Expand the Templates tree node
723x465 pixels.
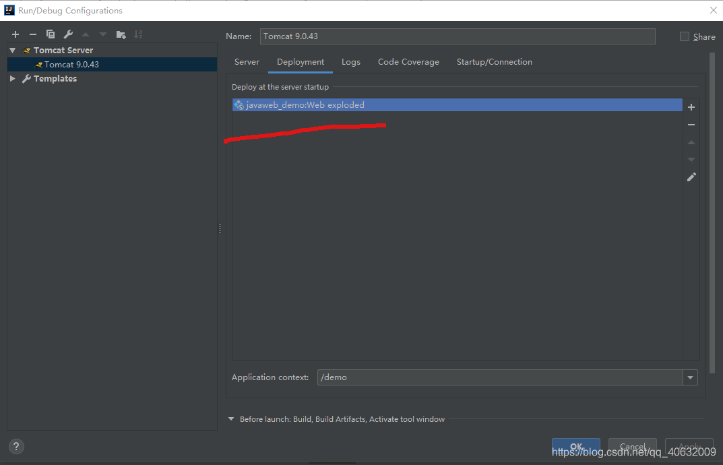tap(12, 78)
